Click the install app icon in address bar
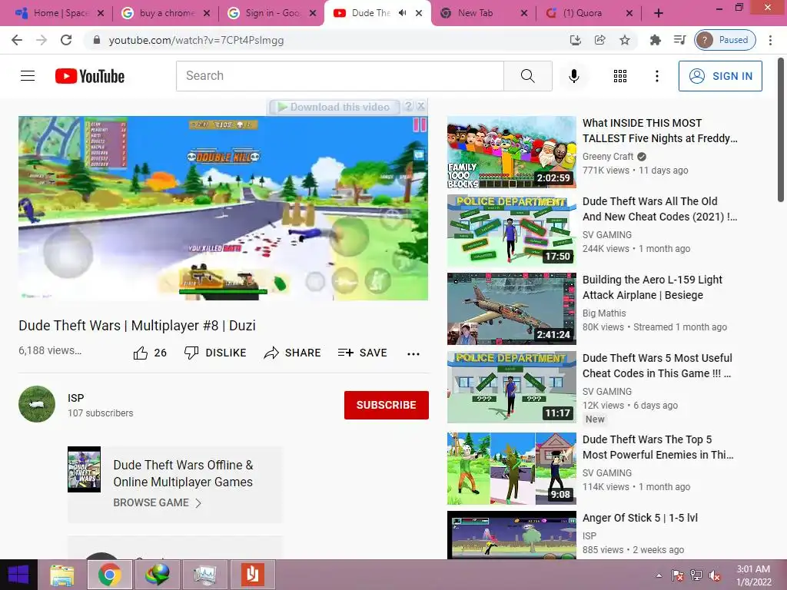 coord(575,40)
